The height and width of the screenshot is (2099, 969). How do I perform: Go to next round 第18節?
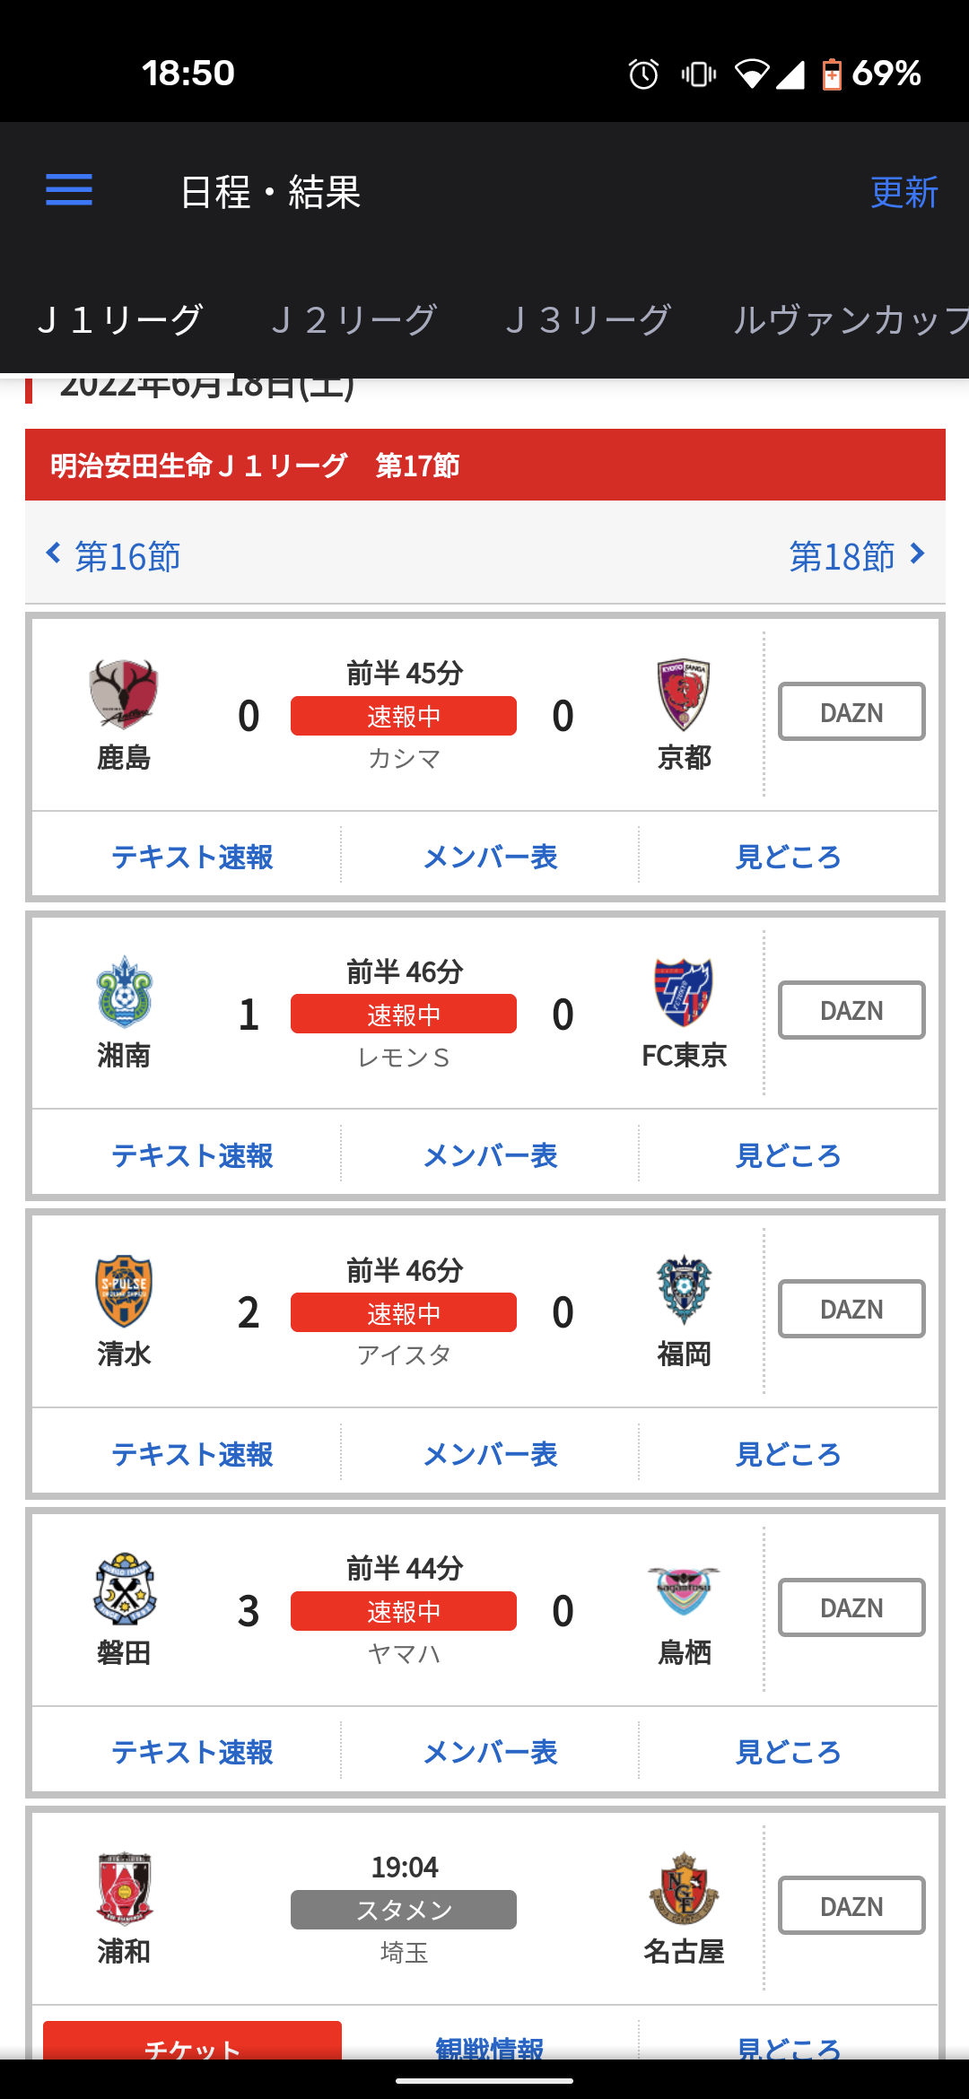pos(857,556)
